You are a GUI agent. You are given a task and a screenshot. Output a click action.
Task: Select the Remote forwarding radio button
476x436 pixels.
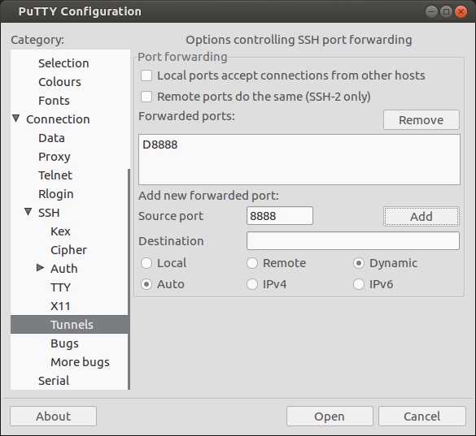(x=252, y=263)
